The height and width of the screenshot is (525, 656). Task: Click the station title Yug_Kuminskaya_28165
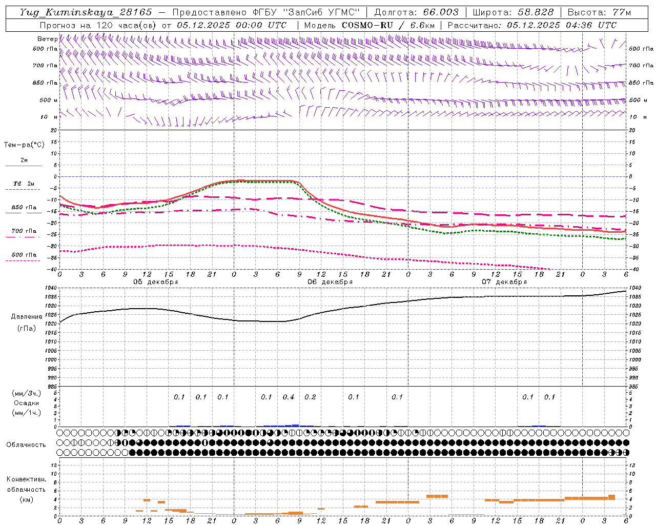[x=86, y=12]
